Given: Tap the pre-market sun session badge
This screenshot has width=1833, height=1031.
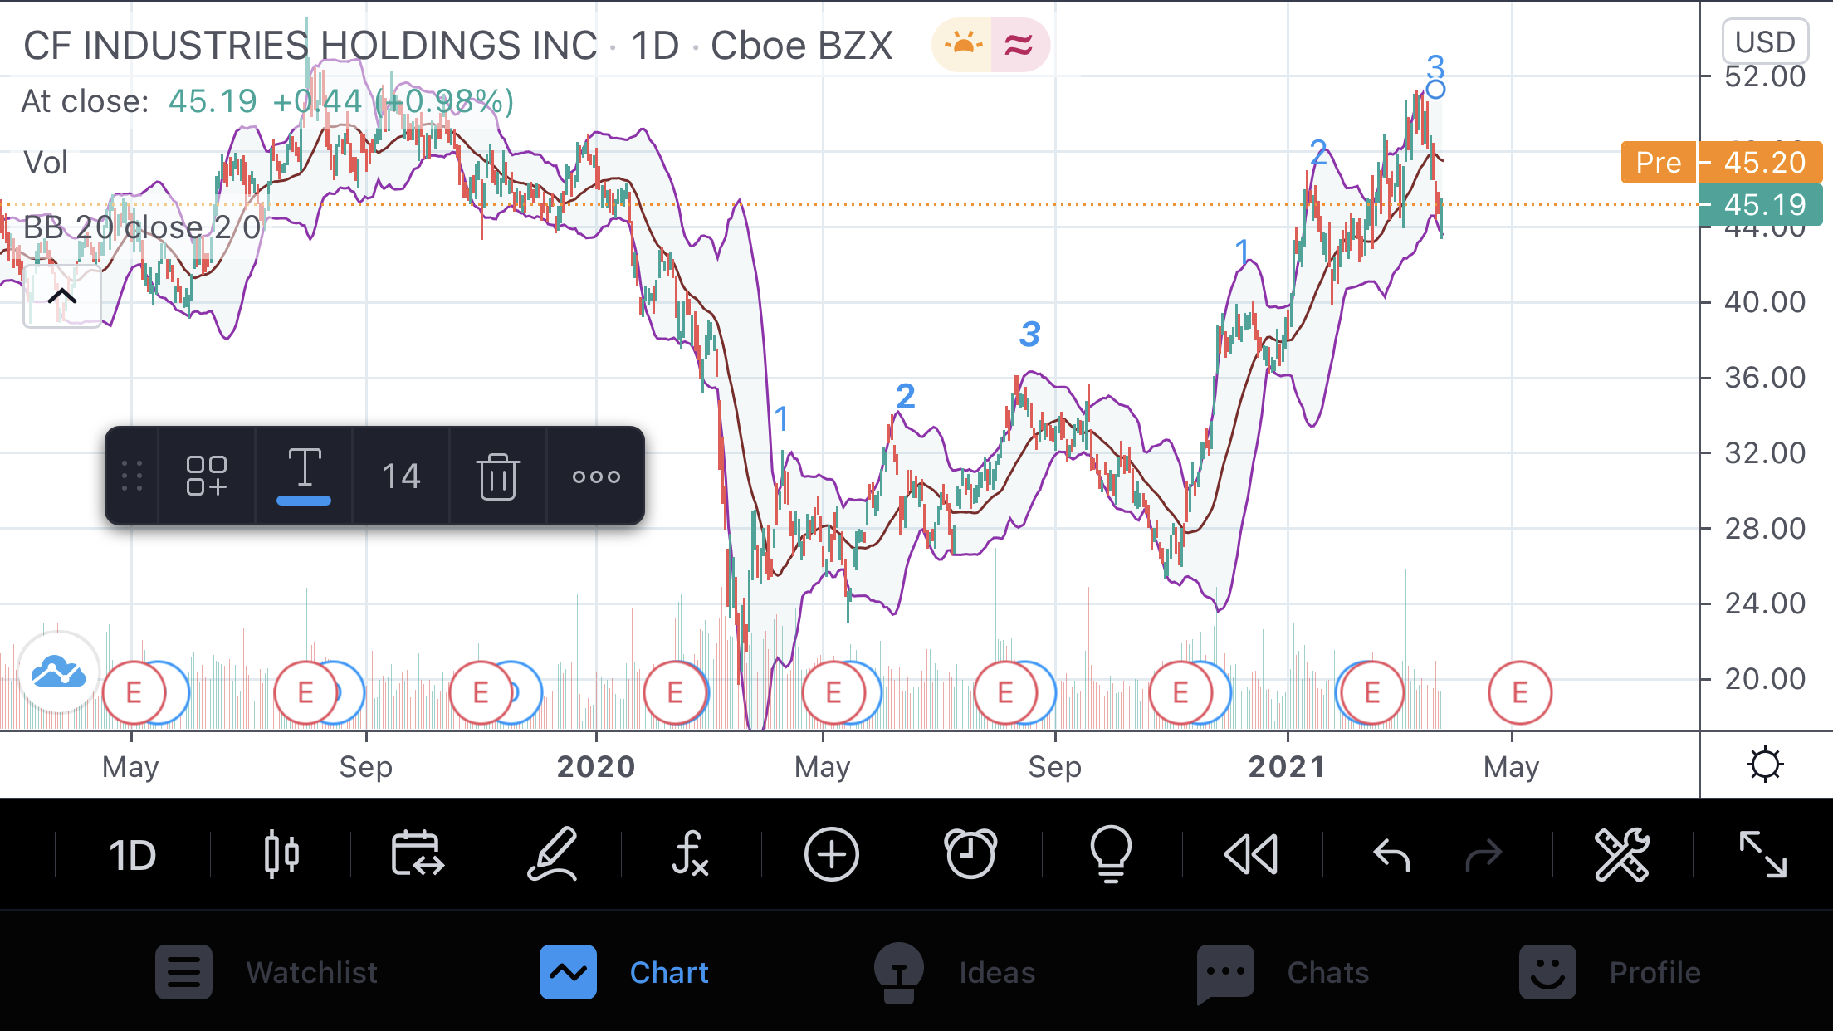Looking at the screenshot, I should (963, 45).
